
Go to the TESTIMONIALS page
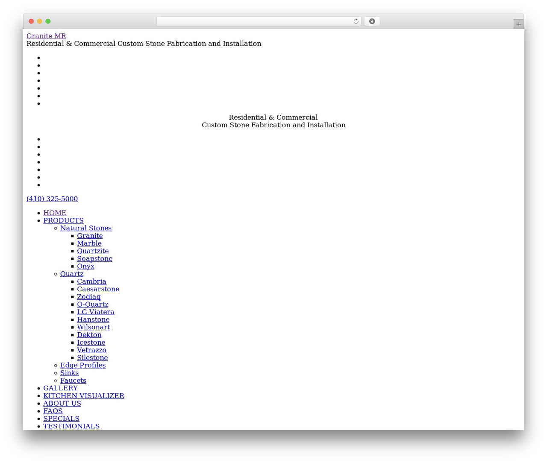click(71, 426)
